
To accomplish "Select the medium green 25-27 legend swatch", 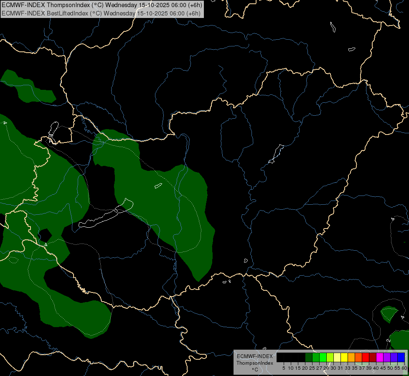I will tap(316, 357).
